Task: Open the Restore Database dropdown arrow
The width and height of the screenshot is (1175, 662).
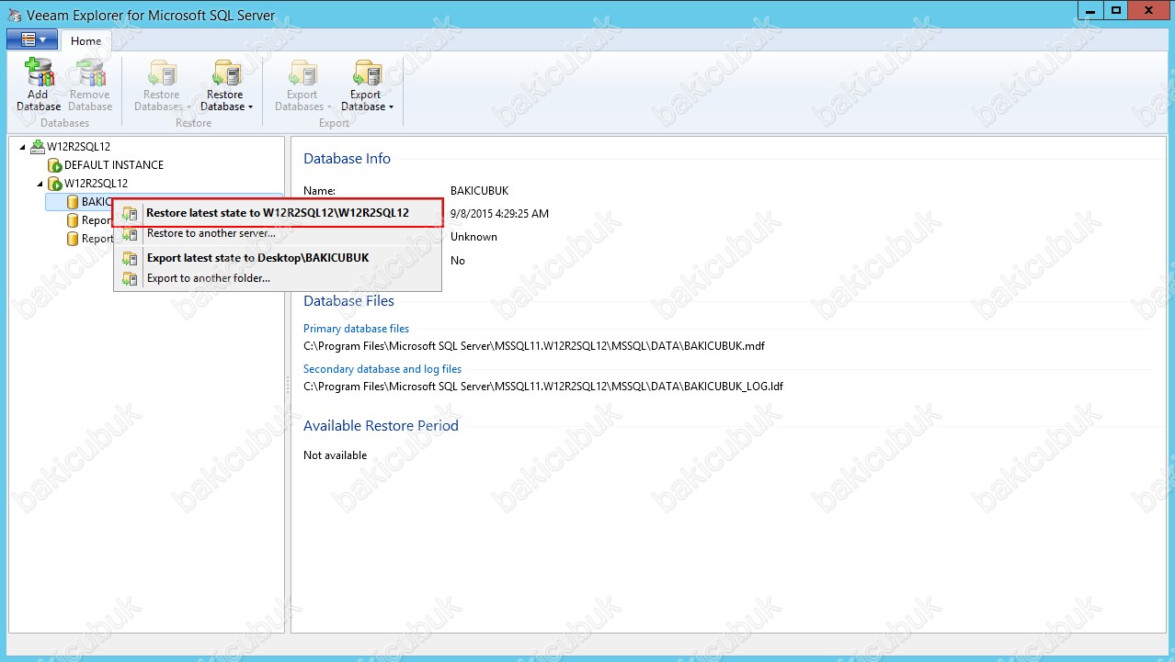Action: (x=250, y=107)
